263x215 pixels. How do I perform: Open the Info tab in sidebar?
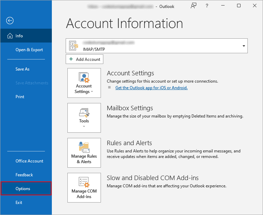coord(26,36)
